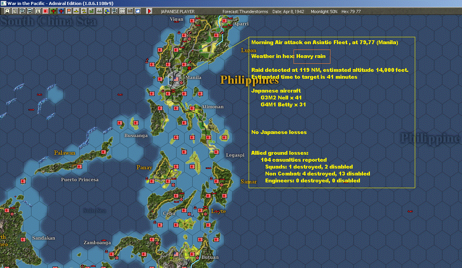Click the 'Cebu' map label
The height and width of the screenshot is (268, 462).
coord(169,213)
